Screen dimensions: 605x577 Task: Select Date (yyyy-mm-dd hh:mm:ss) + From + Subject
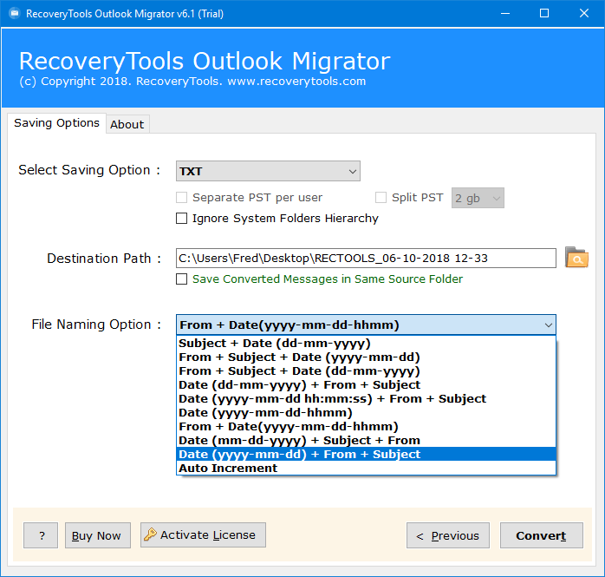tap(366, 399)
